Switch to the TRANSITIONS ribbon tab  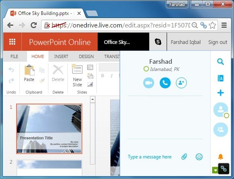pyautogui.click(x=112, y=56)
